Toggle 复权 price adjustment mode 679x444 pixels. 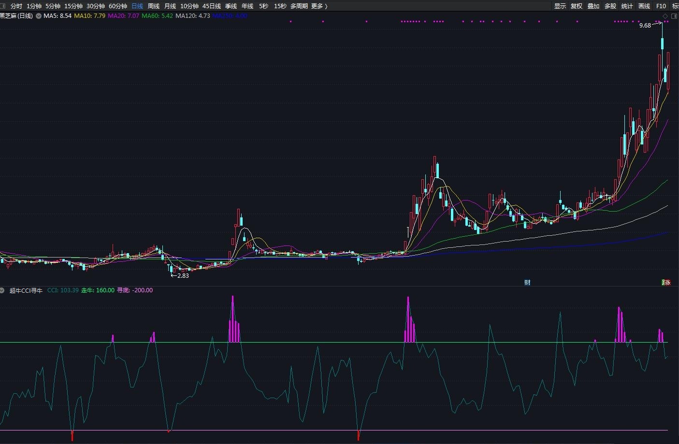point(576,6)
